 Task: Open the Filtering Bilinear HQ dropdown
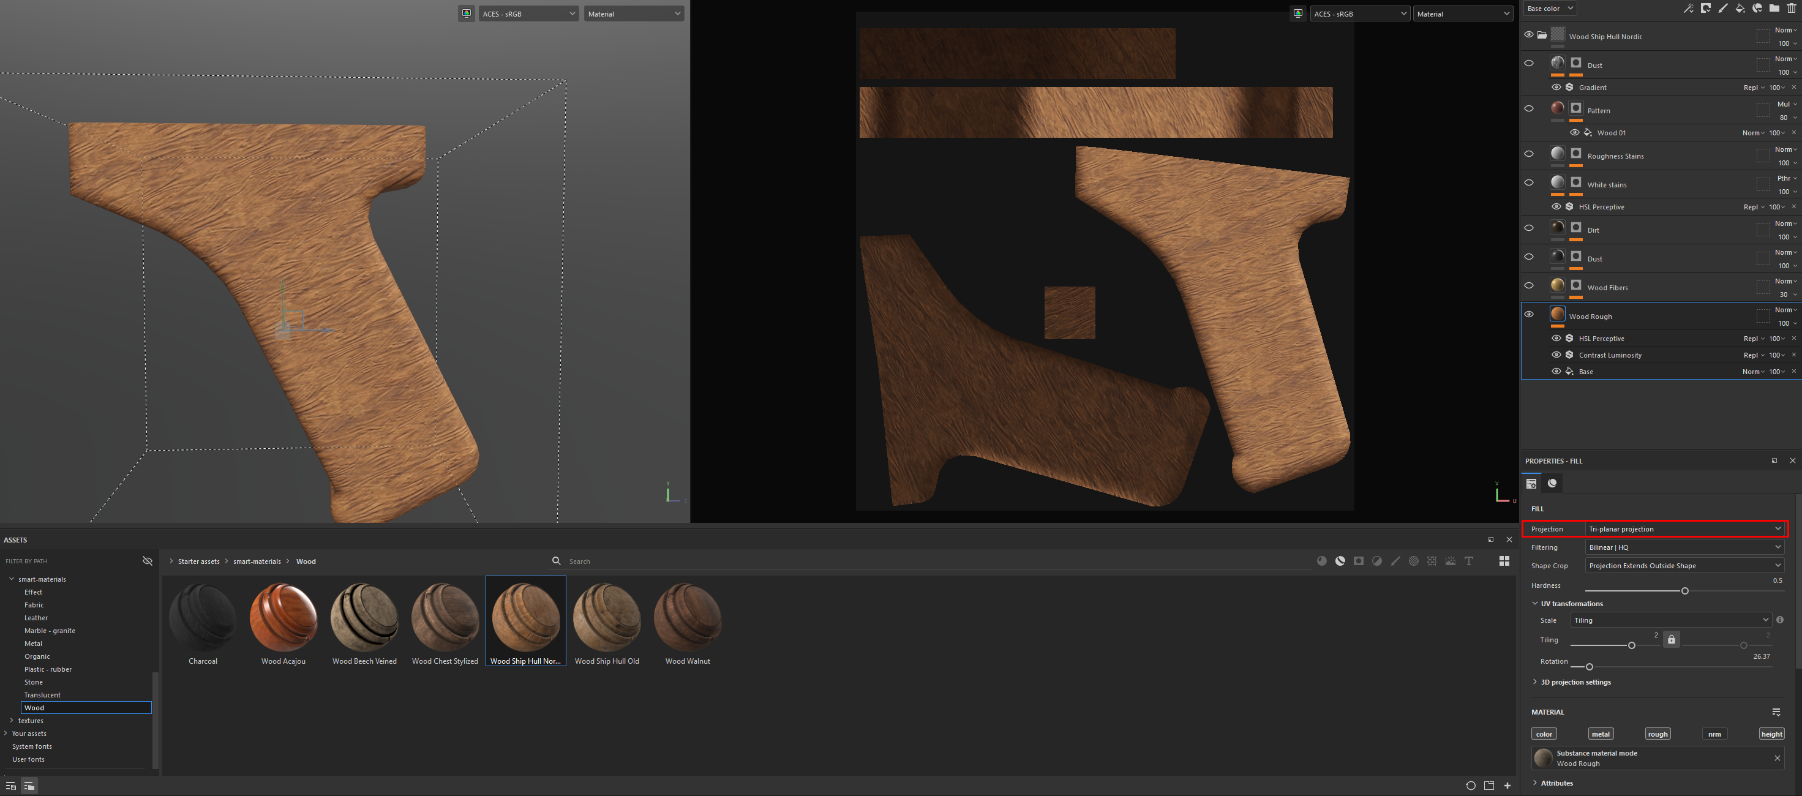coord(1684,547)
